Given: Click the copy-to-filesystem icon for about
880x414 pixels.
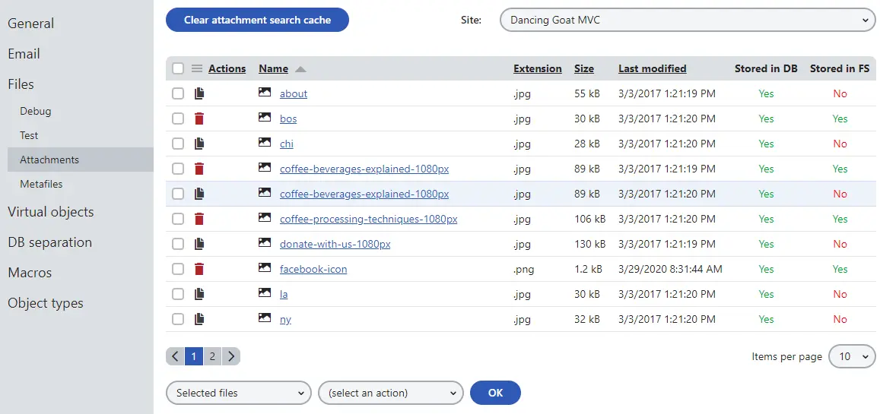Looking at the screenshot, I should [x=199, y=93].
